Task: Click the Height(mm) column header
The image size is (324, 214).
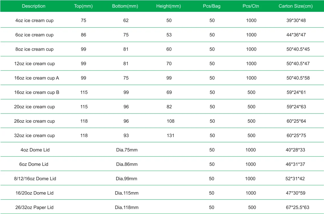Action: tap(168, 6)
